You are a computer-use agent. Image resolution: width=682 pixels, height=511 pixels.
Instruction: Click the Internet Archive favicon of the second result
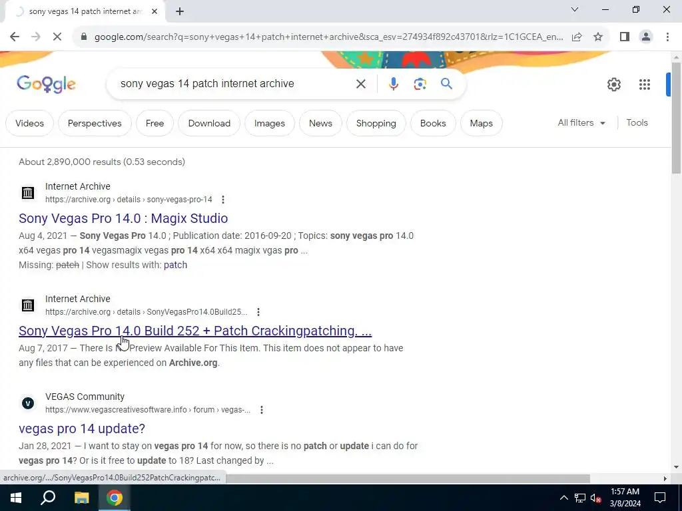click(x=28, y=305)
